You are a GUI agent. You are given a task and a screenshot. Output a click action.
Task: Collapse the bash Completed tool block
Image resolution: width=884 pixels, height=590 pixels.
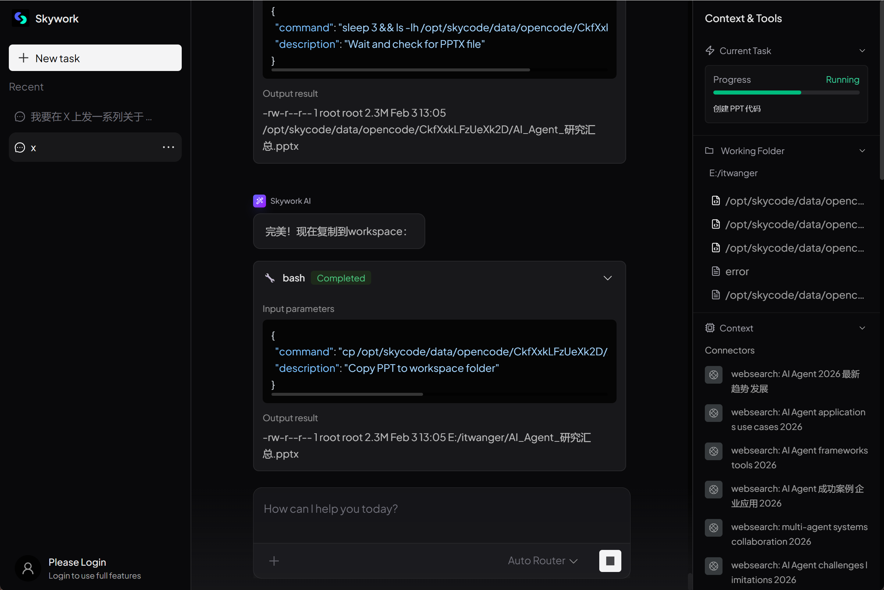pyautogui.click(x=607, y=278)
